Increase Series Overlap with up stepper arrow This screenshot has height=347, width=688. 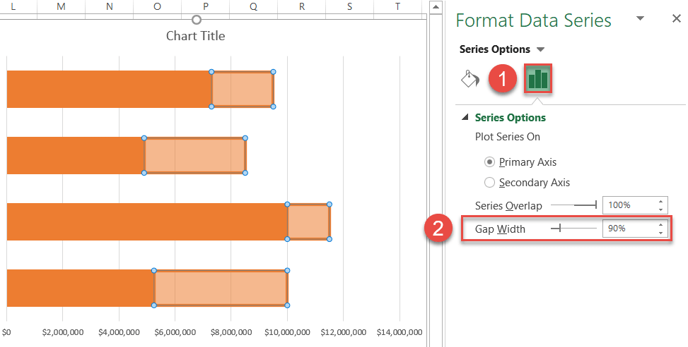pyautogui.click(x=661, y=201)
